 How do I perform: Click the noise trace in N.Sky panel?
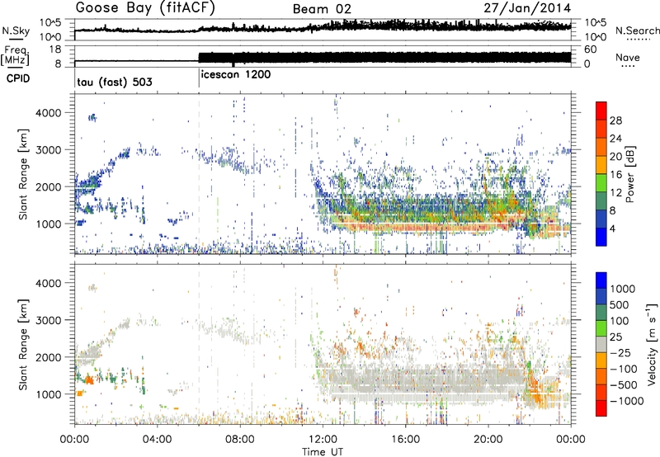323,27
